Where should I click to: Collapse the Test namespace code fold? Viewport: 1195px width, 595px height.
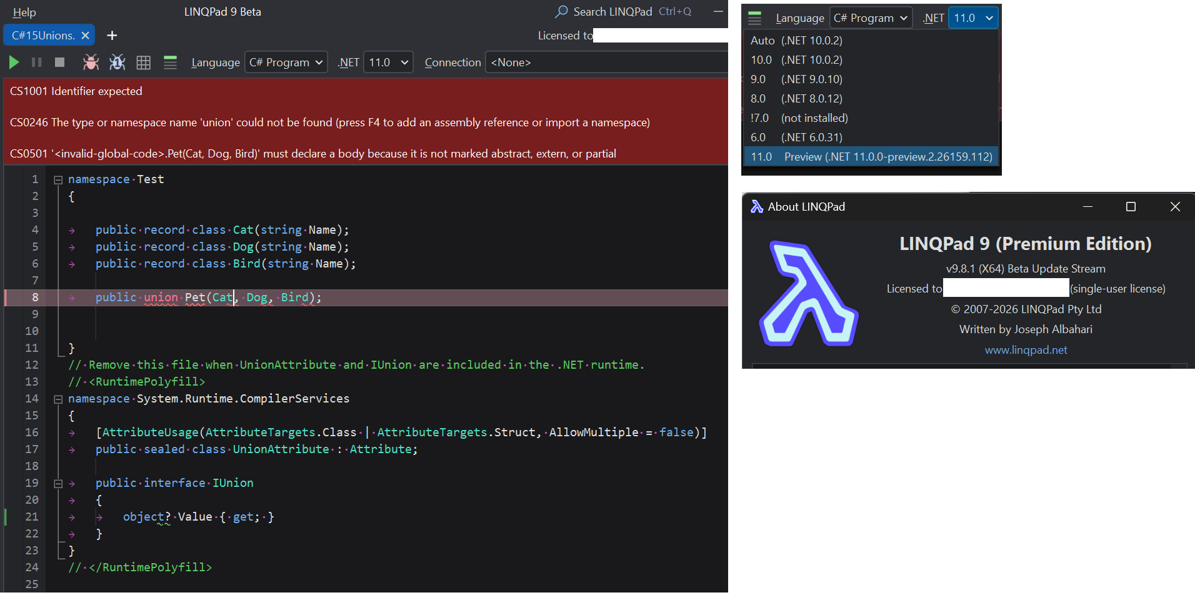pyautogui.click(x=57, y=179)
